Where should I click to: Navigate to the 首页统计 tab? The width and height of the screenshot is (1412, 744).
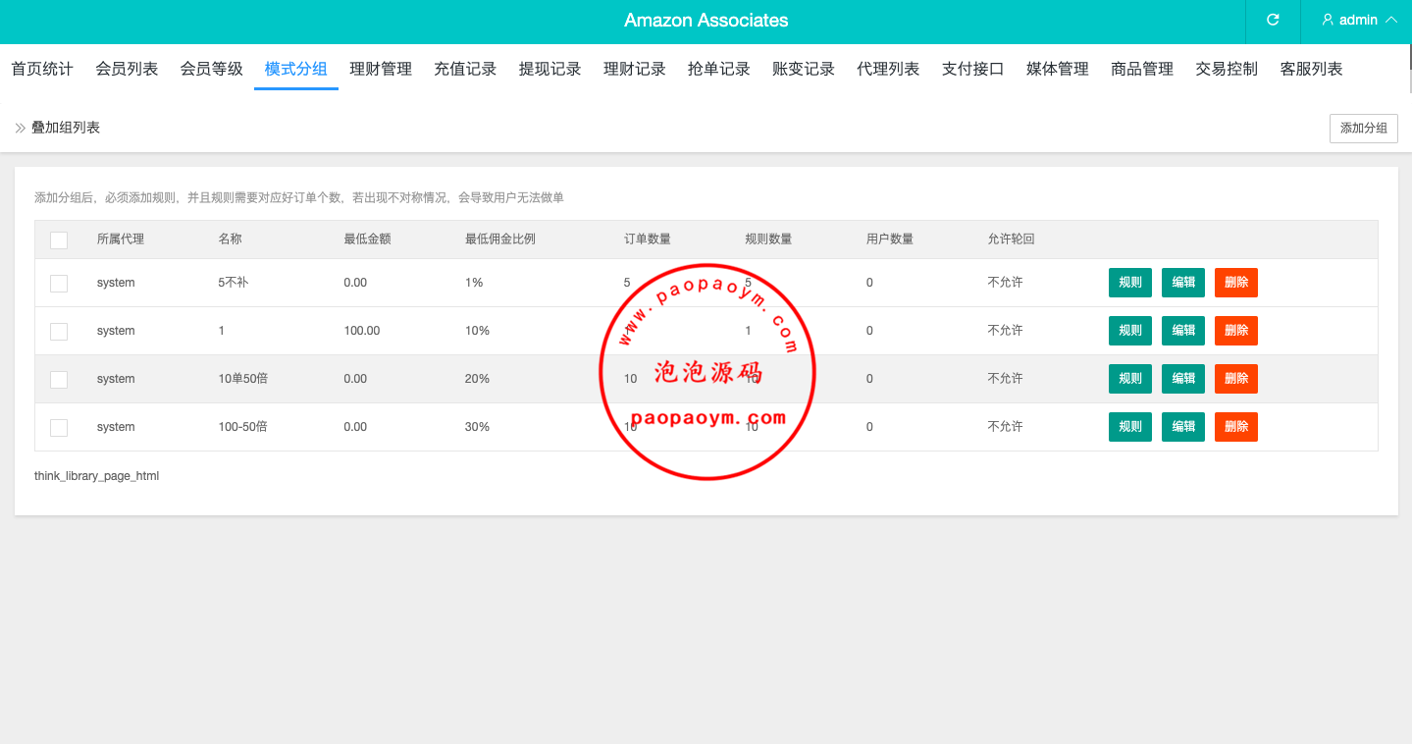tap(42, 69)
